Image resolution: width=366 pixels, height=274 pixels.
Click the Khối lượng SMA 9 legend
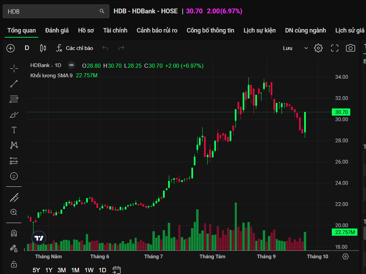click(51, 76)
